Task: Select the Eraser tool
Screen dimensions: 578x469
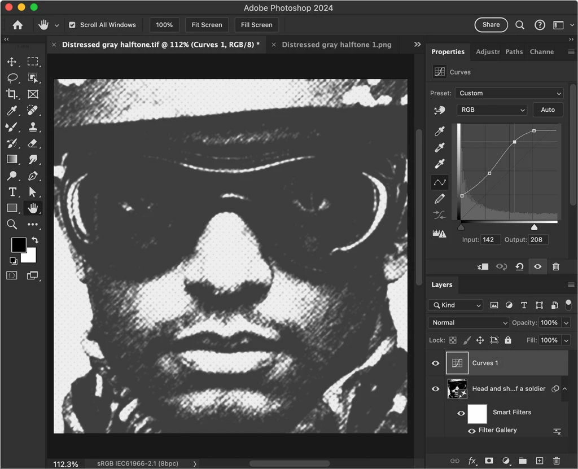Action: (33, 143)
